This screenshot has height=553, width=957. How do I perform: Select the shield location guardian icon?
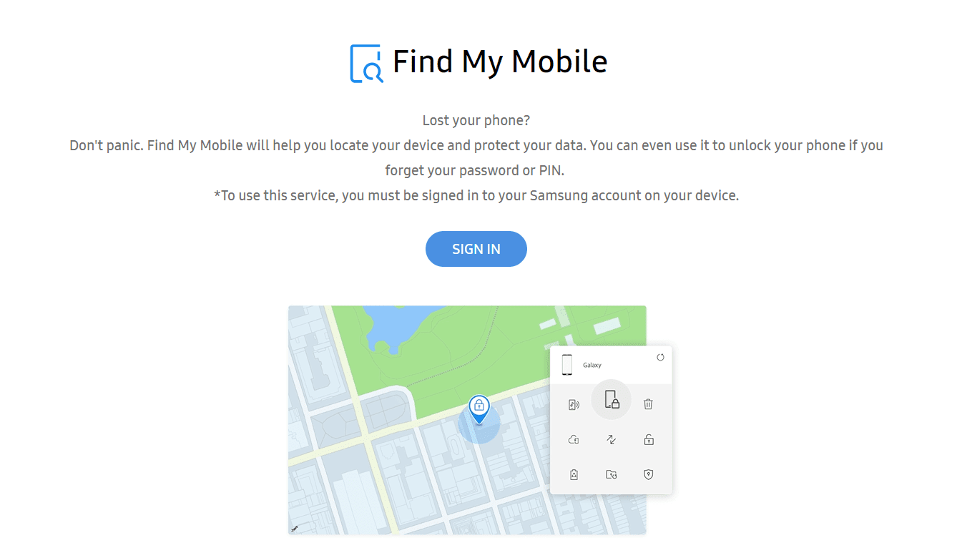tap(648, 474)
